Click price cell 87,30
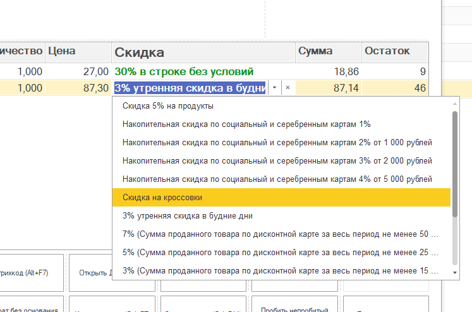The image size is (472, 312). [78, 88]
